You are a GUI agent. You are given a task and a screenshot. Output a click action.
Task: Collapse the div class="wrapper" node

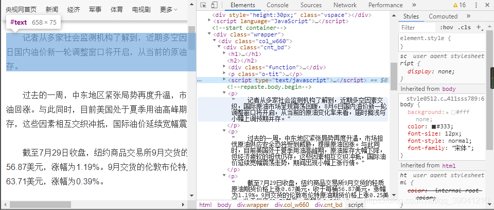(209, 34)
